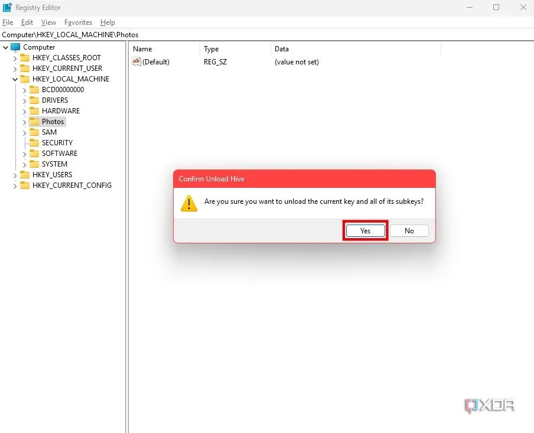Click the Type column header
Screen dimensions: 534x433
point(235,48)
